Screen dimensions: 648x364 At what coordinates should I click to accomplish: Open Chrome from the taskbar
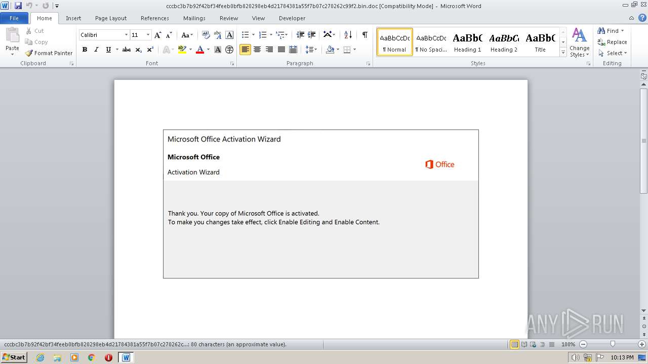[x=91, y=357]
